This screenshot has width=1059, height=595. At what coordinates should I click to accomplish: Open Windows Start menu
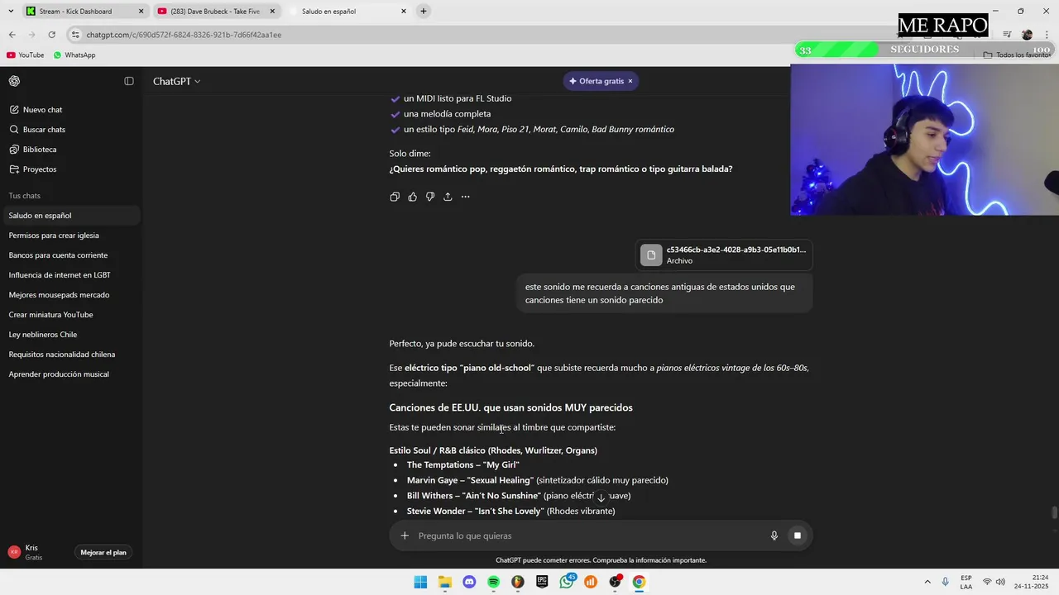(x=420, y=582)
